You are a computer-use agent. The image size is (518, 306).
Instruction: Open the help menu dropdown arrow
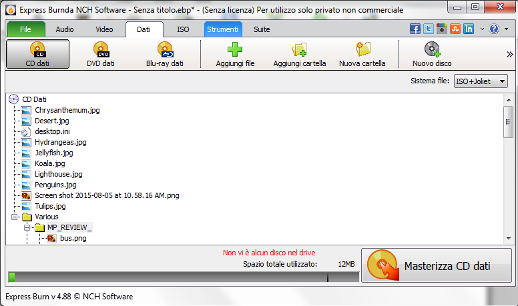tap(506, 29)
